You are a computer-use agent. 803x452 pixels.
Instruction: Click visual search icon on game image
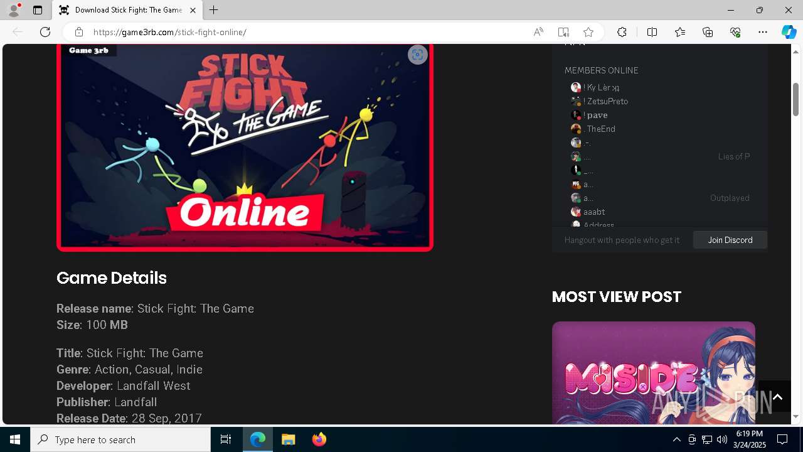pos(417,55)
